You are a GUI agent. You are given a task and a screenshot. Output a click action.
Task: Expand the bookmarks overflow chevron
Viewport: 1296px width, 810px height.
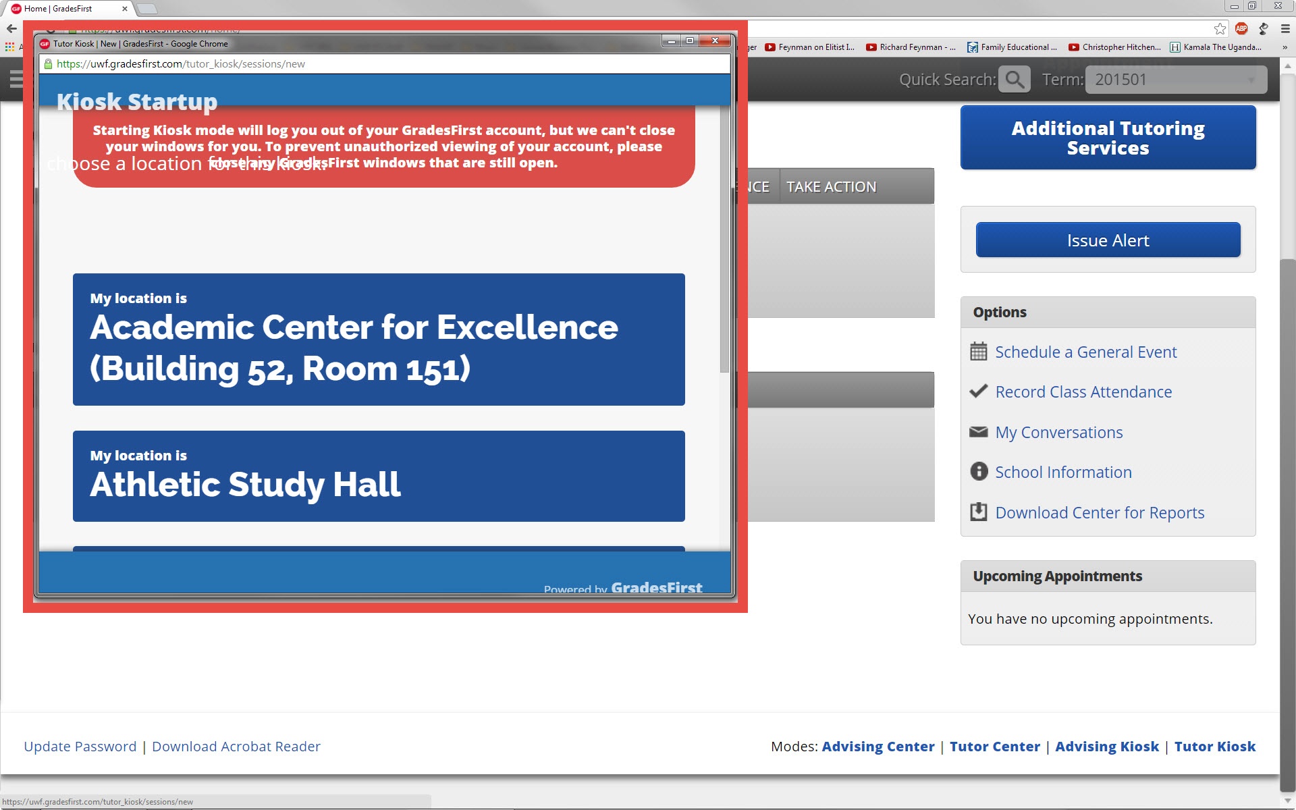(1285, 47)
